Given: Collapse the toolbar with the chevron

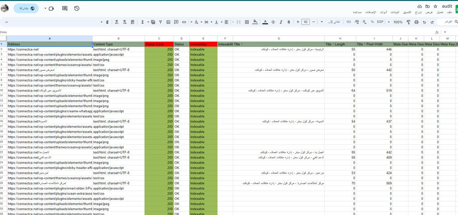Looking at the screenshot, I should pos(7,22).
